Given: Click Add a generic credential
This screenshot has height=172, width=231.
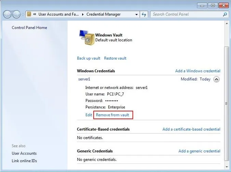Looking at the screenshot, I should tap(199, 151).
